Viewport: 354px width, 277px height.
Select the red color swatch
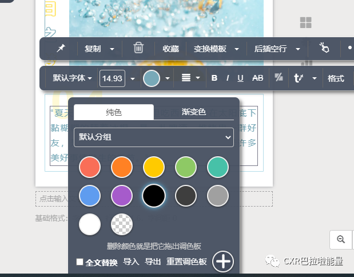pyautogui.click(x=90, y=167)
